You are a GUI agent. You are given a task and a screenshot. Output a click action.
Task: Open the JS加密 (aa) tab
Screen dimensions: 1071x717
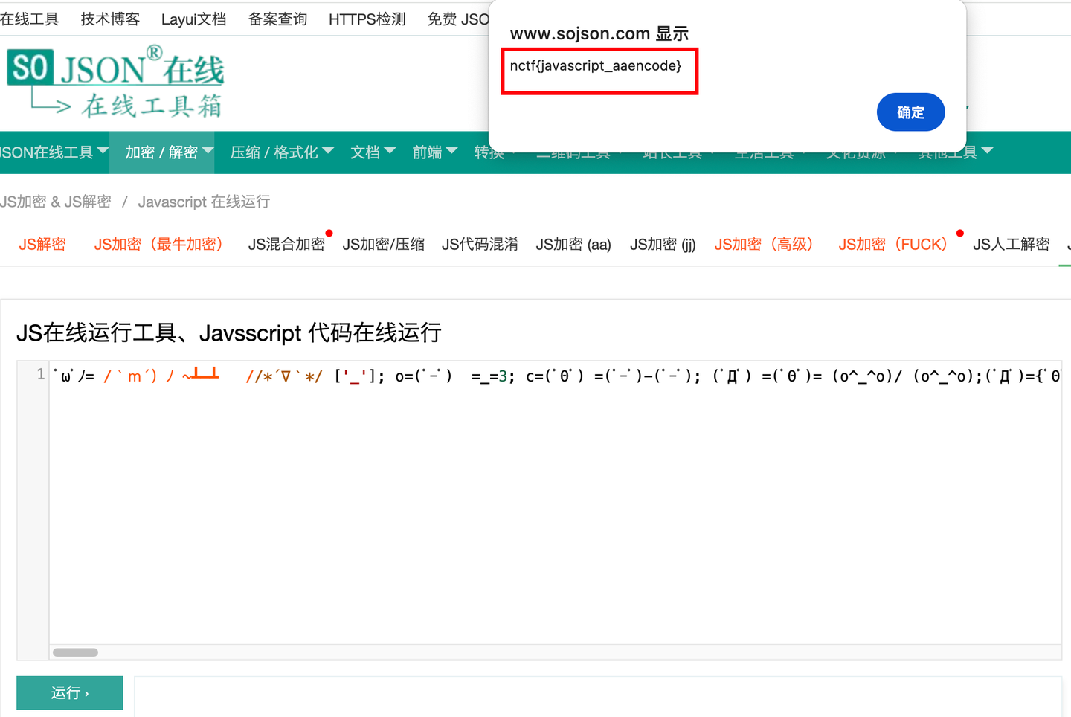pos(573,244)
